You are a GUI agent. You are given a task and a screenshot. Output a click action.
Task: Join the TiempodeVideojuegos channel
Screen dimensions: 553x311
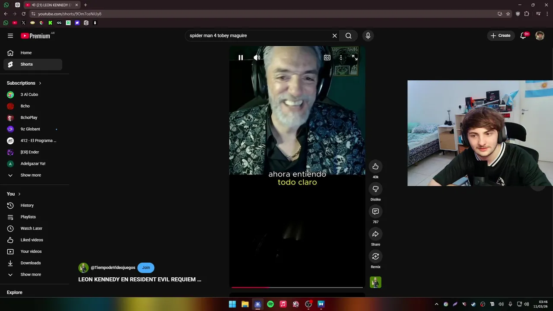(x=146, y=267)
